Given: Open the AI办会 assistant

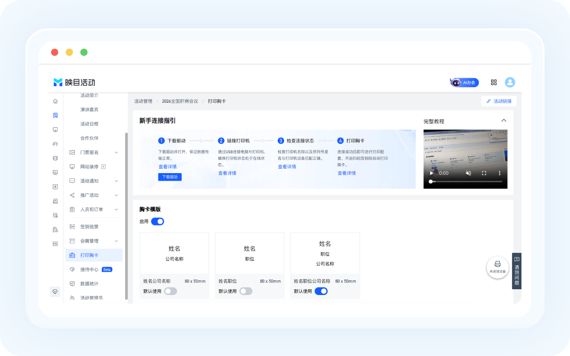Looking at the screenshot, I should 464,82.
